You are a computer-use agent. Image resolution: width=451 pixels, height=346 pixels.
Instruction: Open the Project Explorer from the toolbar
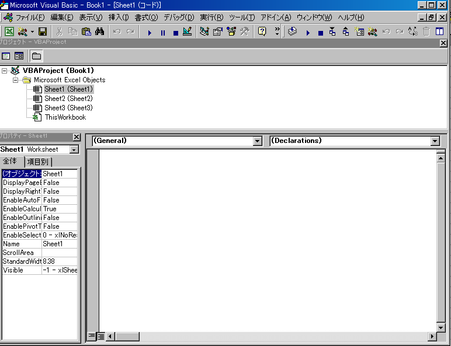[203, 32]
